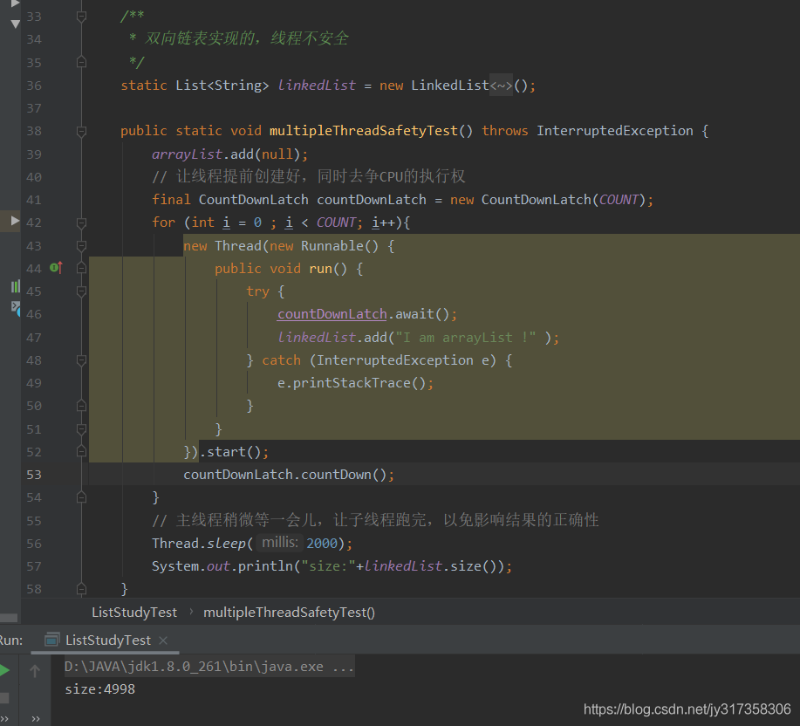Click Runnable() on line 43

coord(339,246)
